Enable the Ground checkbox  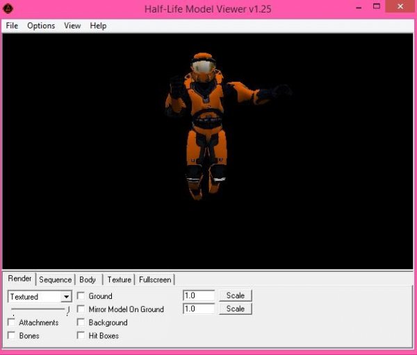81,296
